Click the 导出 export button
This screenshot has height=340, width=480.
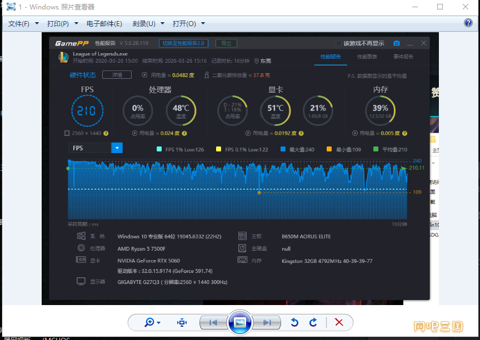coord(226,43)
